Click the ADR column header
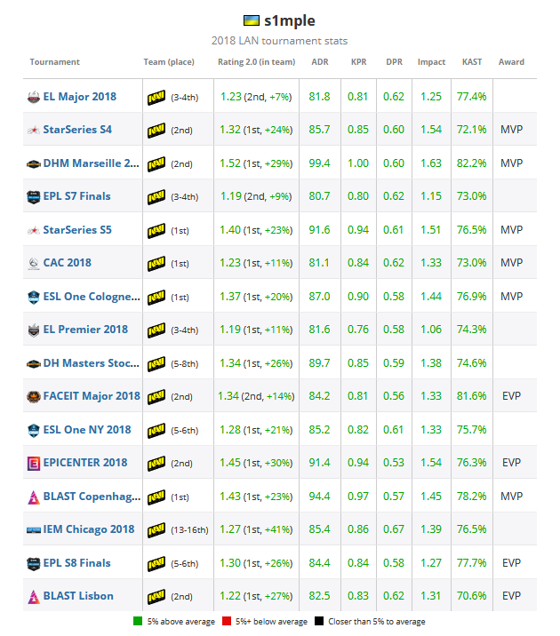The width and height of the screenshot is (560, 636). click(320, 62)
